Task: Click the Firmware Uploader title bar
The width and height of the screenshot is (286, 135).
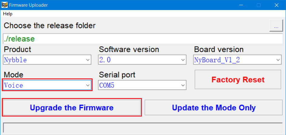Action: click(x=121, y=5)
